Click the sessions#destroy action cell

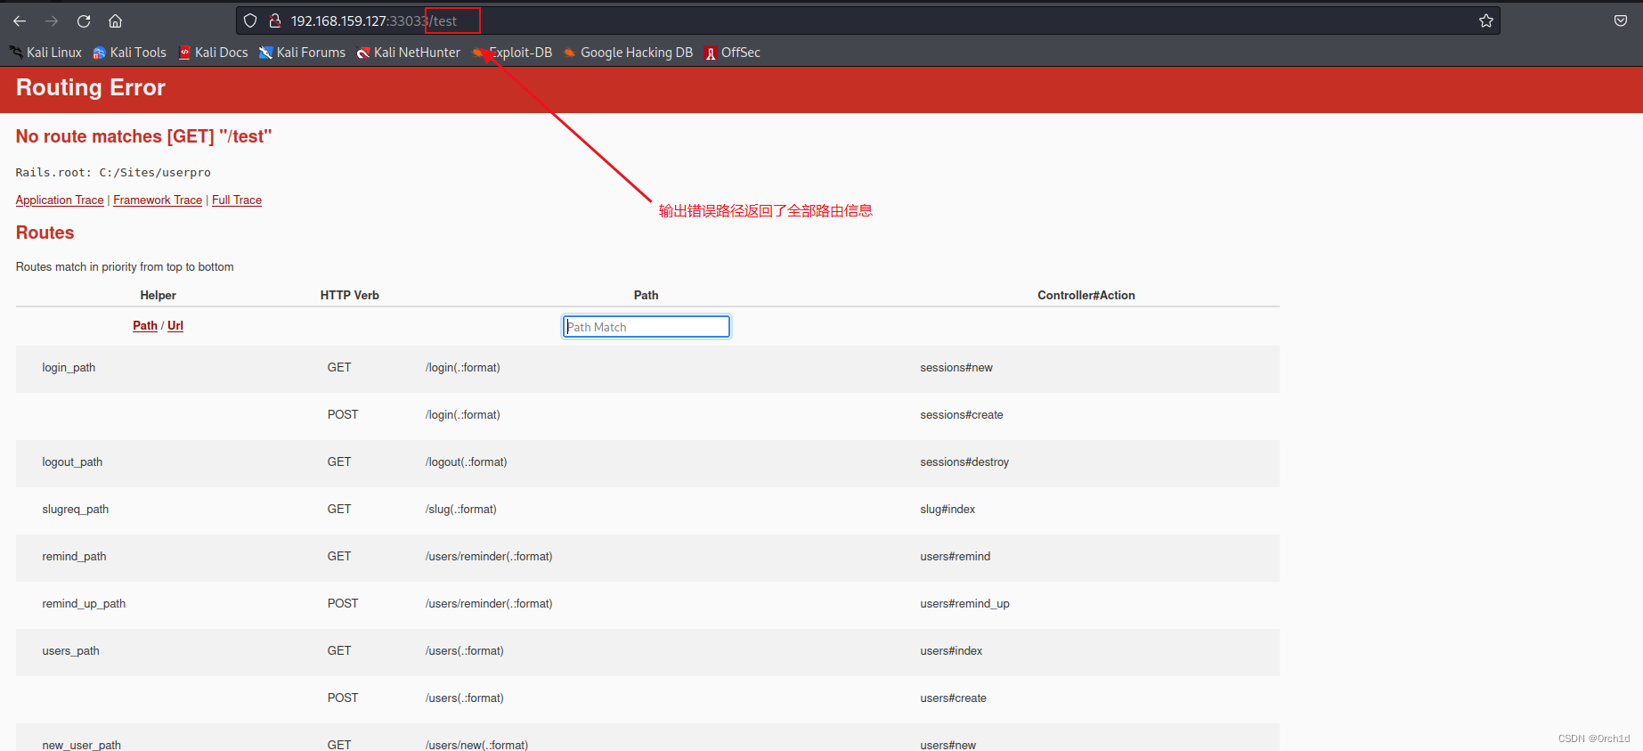click(x=964, y=462)
